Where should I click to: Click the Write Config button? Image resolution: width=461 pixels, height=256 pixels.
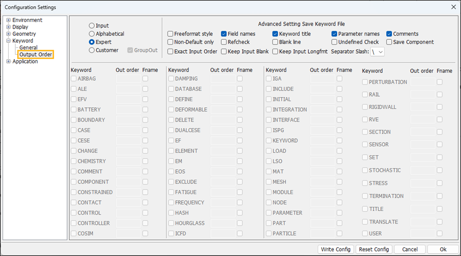(x=336, y=249)
